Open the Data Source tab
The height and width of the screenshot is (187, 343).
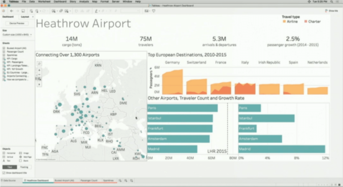click(8, 181)
